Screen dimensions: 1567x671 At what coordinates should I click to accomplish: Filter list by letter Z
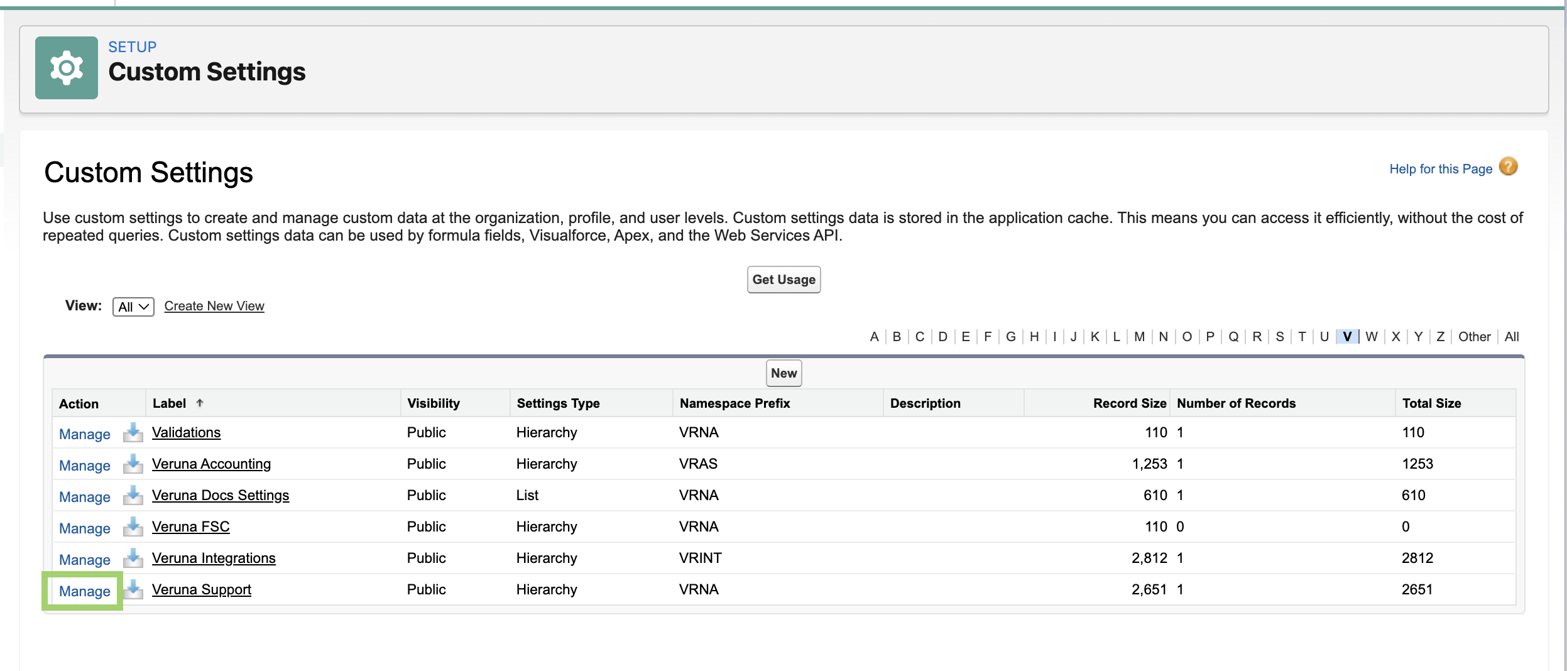(x=1441, y=337)
